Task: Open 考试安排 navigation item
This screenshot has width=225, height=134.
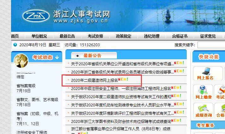Action: [x=95, y=36]
